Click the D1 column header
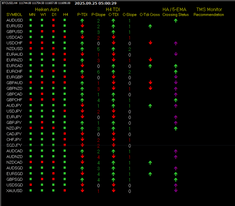The width and height of the screenshot is (235, 206). pos(54,15)
